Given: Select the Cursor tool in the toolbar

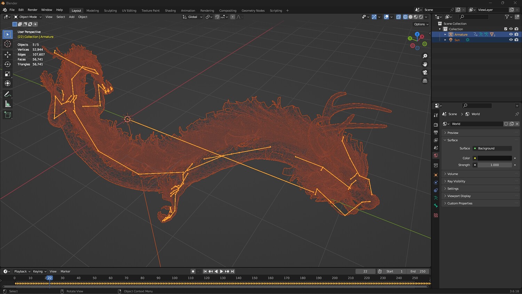Looking at the screenshot, I should (x=8, y=44).
